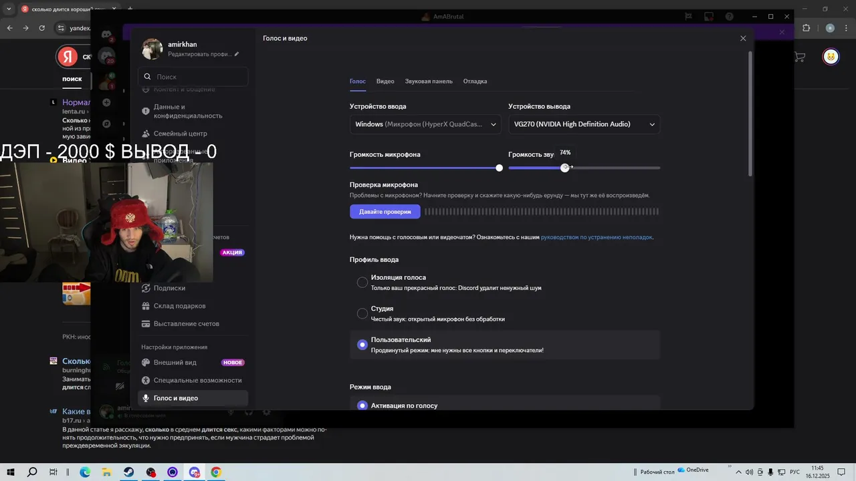This screenshot has width=856, height=481.
Task: Click the Внешний вид palette icon
Action: [x=146, y=363]
